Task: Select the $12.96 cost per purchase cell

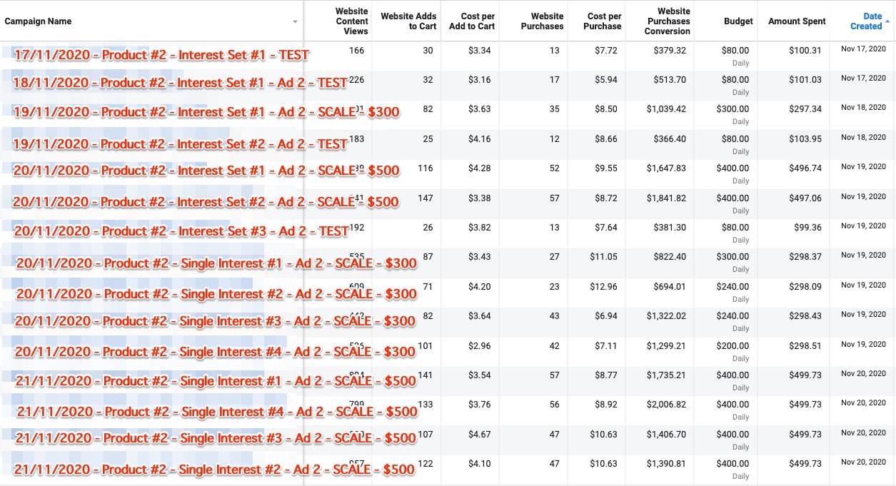Action: [x=603, y=286]
